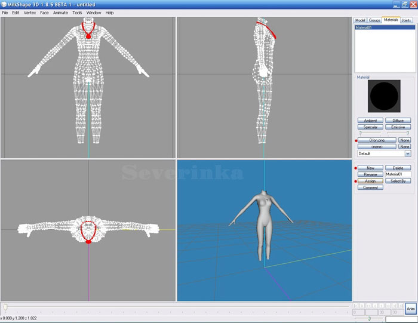This screenshot has height=323, width=418.
Task: Set the Ambient color
Action: point(370,121)
